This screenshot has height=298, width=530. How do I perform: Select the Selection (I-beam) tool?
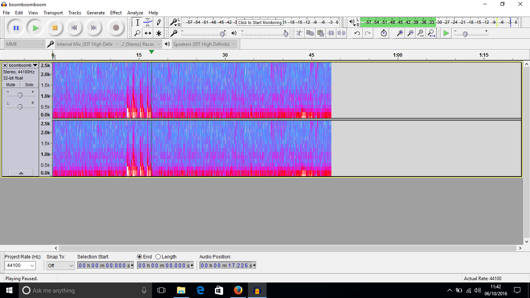(x=137, y=23)
